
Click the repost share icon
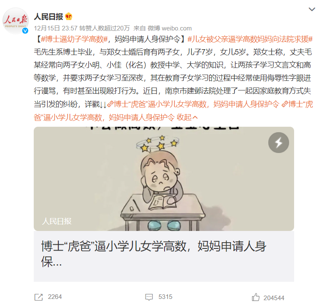38,297
